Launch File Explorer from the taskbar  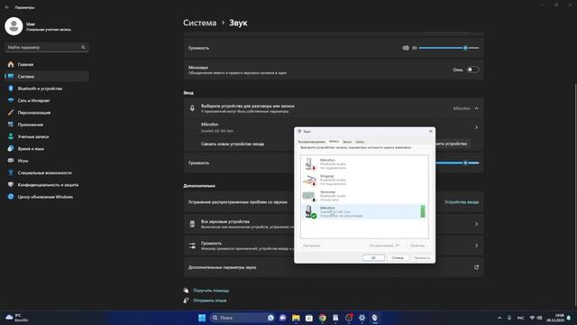pos(296,318)
